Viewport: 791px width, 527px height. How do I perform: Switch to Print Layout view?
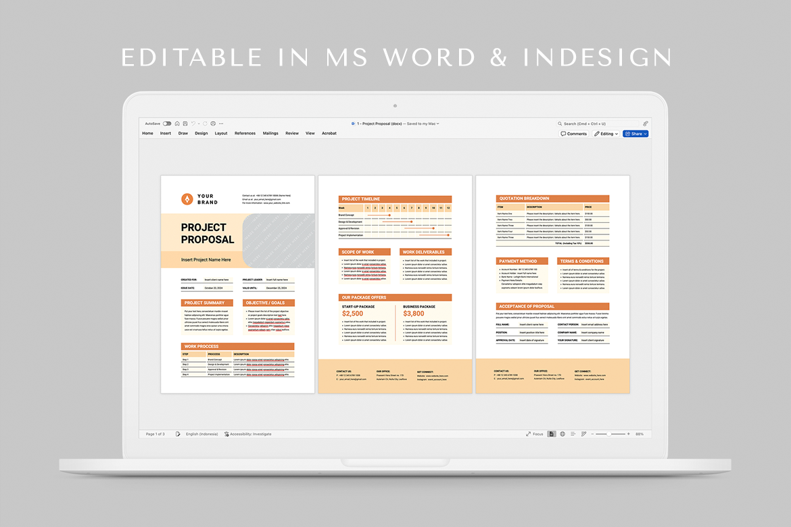point(552,434)
